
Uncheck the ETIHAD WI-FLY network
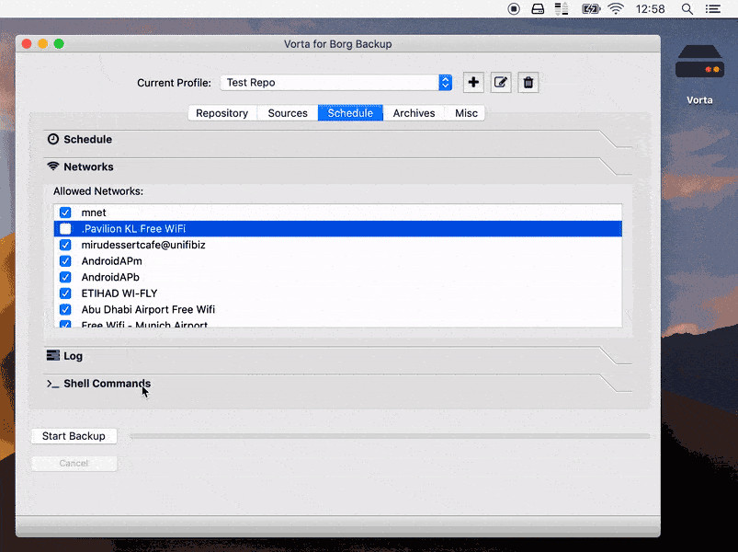(65, 293)
